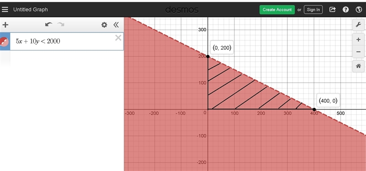Viewport: 366px width, 171px height.
Task: Toggle visibility of the 5x + 10y < 2000 inequality
Action: click(4, 41)
